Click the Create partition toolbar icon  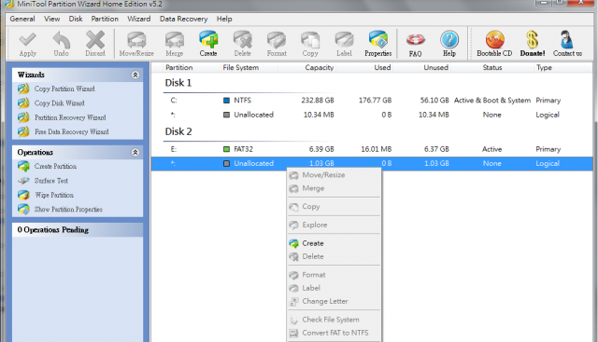pos(208,44)
